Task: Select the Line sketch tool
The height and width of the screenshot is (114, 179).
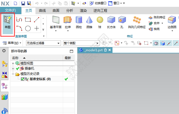Action: pyautogui.click(x=37, y=20)
